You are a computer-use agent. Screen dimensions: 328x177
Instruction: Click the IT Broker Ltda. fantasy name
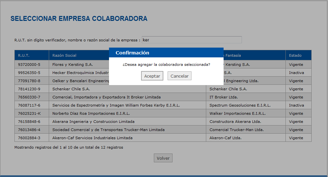point(224,97)
